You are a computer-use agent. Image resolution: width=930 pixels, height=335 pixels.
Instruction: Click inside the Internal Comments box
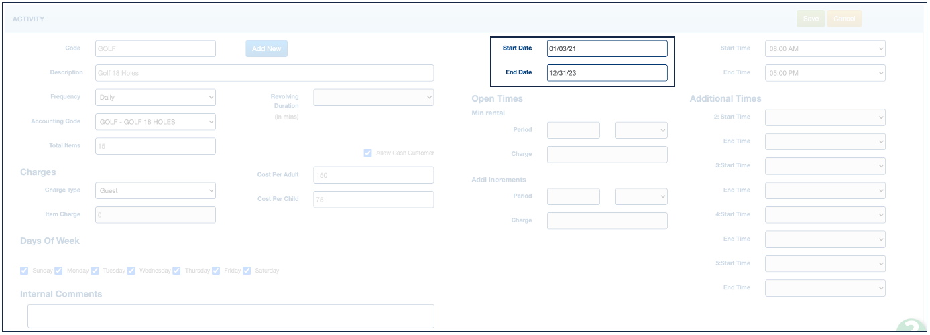click(x=231, y=316)
